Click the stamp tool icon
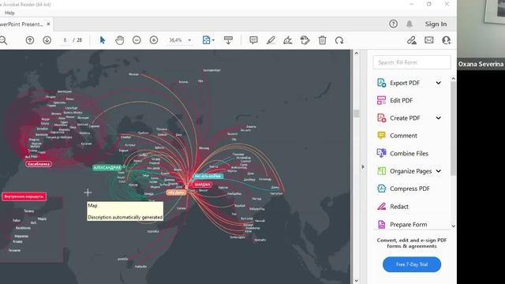The height and width of the screenshot is (284, 505). click(305, 40)
